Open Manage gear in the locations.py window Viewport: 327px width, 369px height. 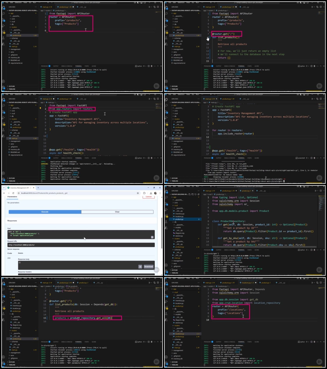166,363
